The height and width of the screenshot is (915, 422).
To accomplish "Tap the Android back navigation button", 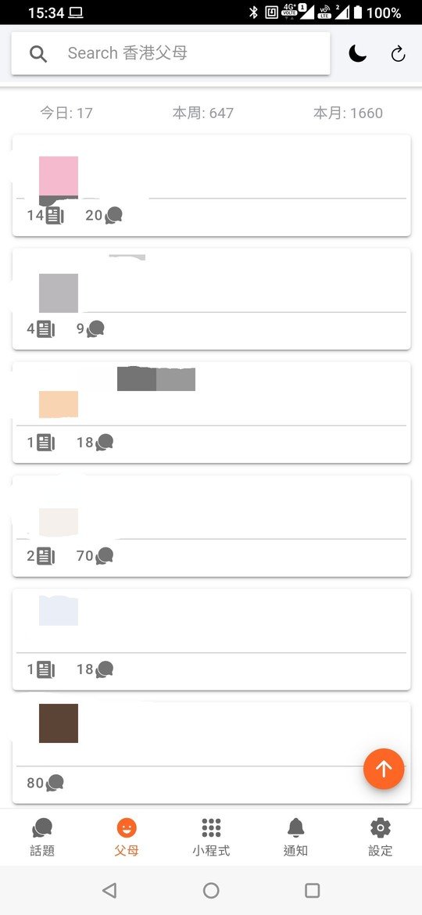I will pyautogui.click(x=109, y=890).
